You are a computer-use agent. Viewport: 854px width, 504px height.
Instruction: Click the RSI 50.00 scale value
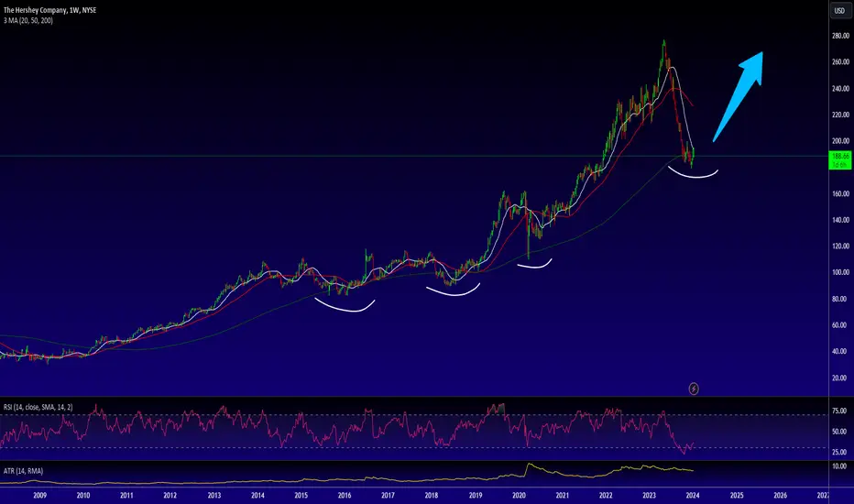(841, 432)
